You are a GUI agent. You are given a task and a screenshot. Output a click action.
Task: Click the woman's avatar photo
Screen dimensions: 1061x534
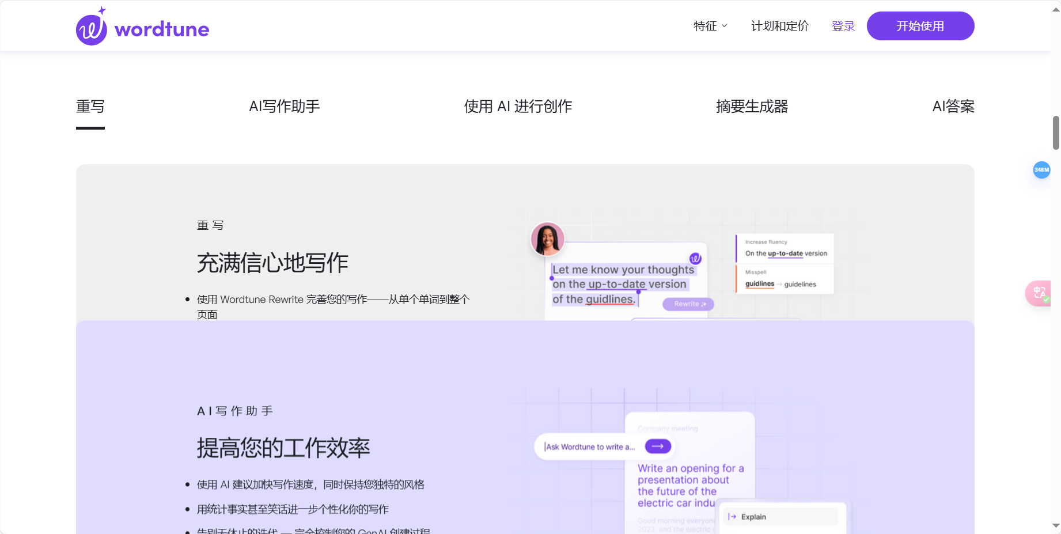coord(547,238)
